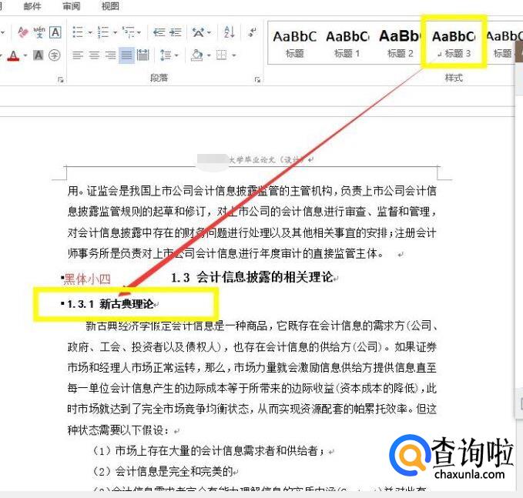Open line spacing dropdown arrow
523x498 pixels.
[176, 55]
